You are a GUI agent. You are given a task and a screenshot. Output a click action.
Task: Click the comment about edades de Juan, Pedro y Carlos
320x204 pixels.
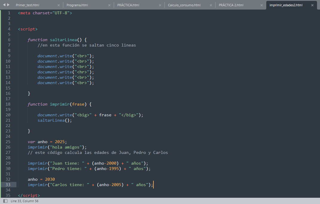(98, 153)
